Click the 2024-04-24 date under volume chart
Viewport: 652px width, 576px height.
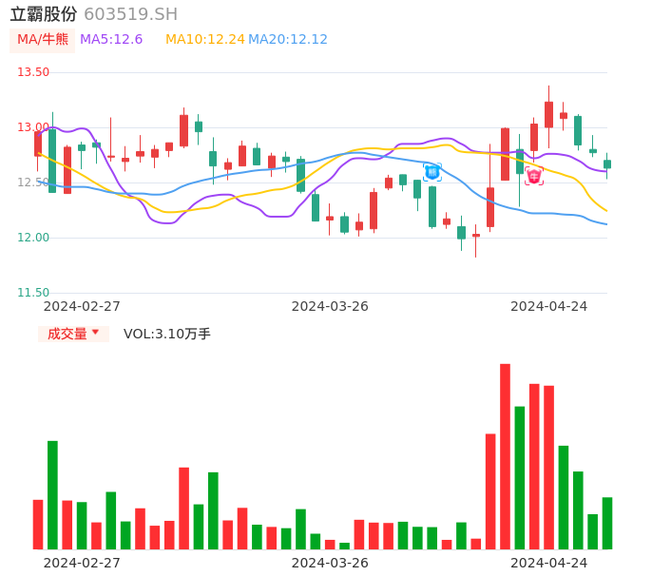point(549,563)
